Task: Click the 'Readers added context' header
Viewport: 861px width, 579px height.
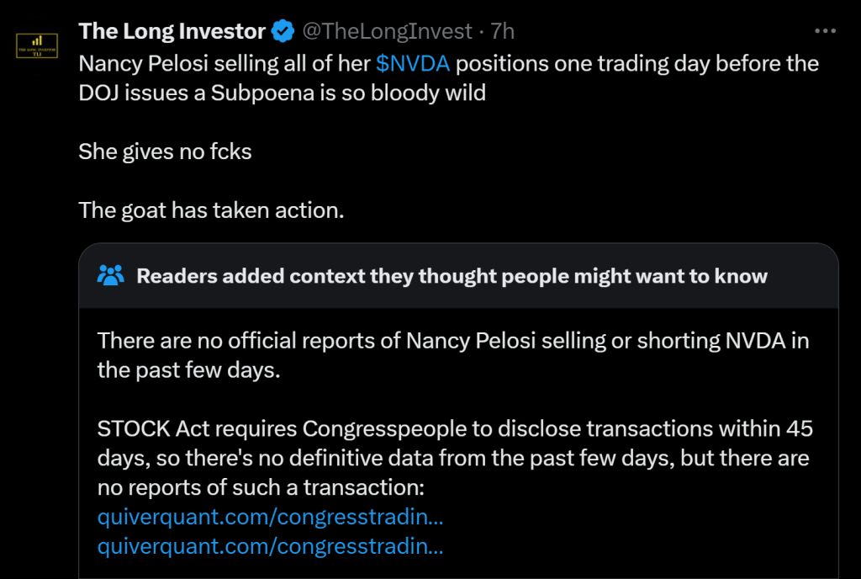Action: pos(452,276)
